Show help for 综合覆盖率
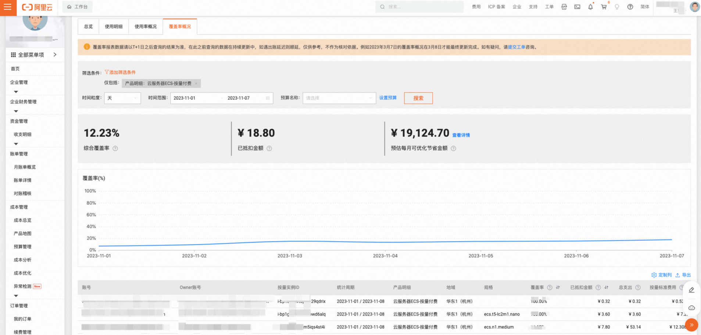Viewport: 701px width, 335px height. pyautogui.click(x=115, y=148)
